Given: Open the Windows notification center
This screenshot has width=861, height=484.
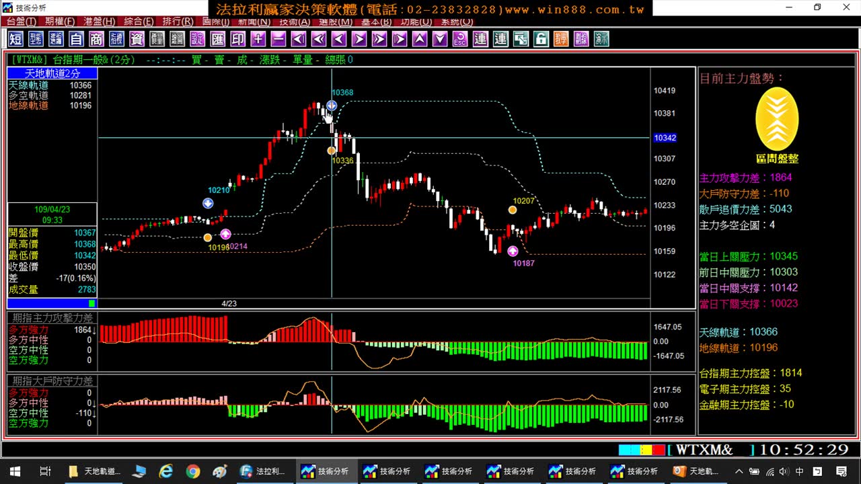Looking at the screenshot, I should pyautogui.click(x=841, y=471).
